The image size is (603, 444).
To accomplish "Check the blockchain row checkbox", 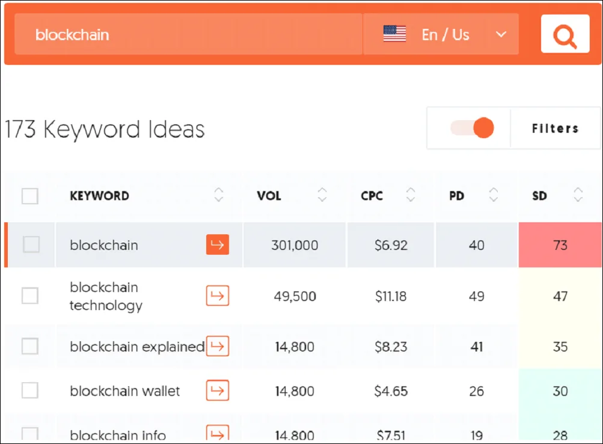I will click(29, 245).
